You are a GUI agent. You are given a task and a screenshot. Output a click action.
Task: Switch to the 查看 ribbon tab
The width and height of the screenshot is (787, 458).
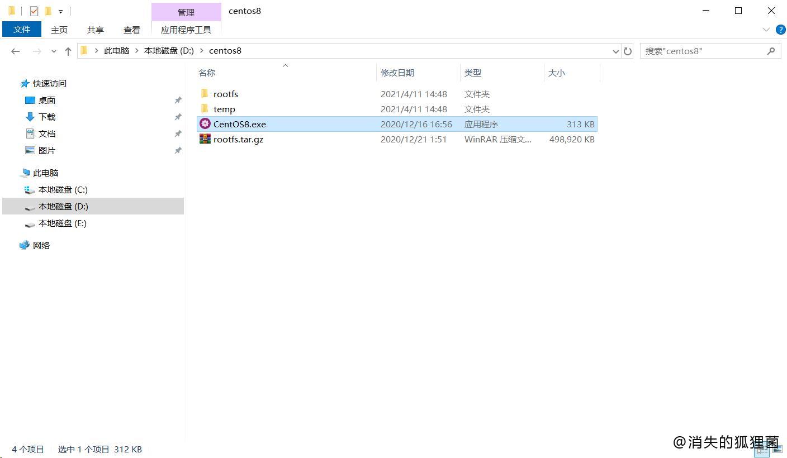pyautogui.click(x=132, y=30)
